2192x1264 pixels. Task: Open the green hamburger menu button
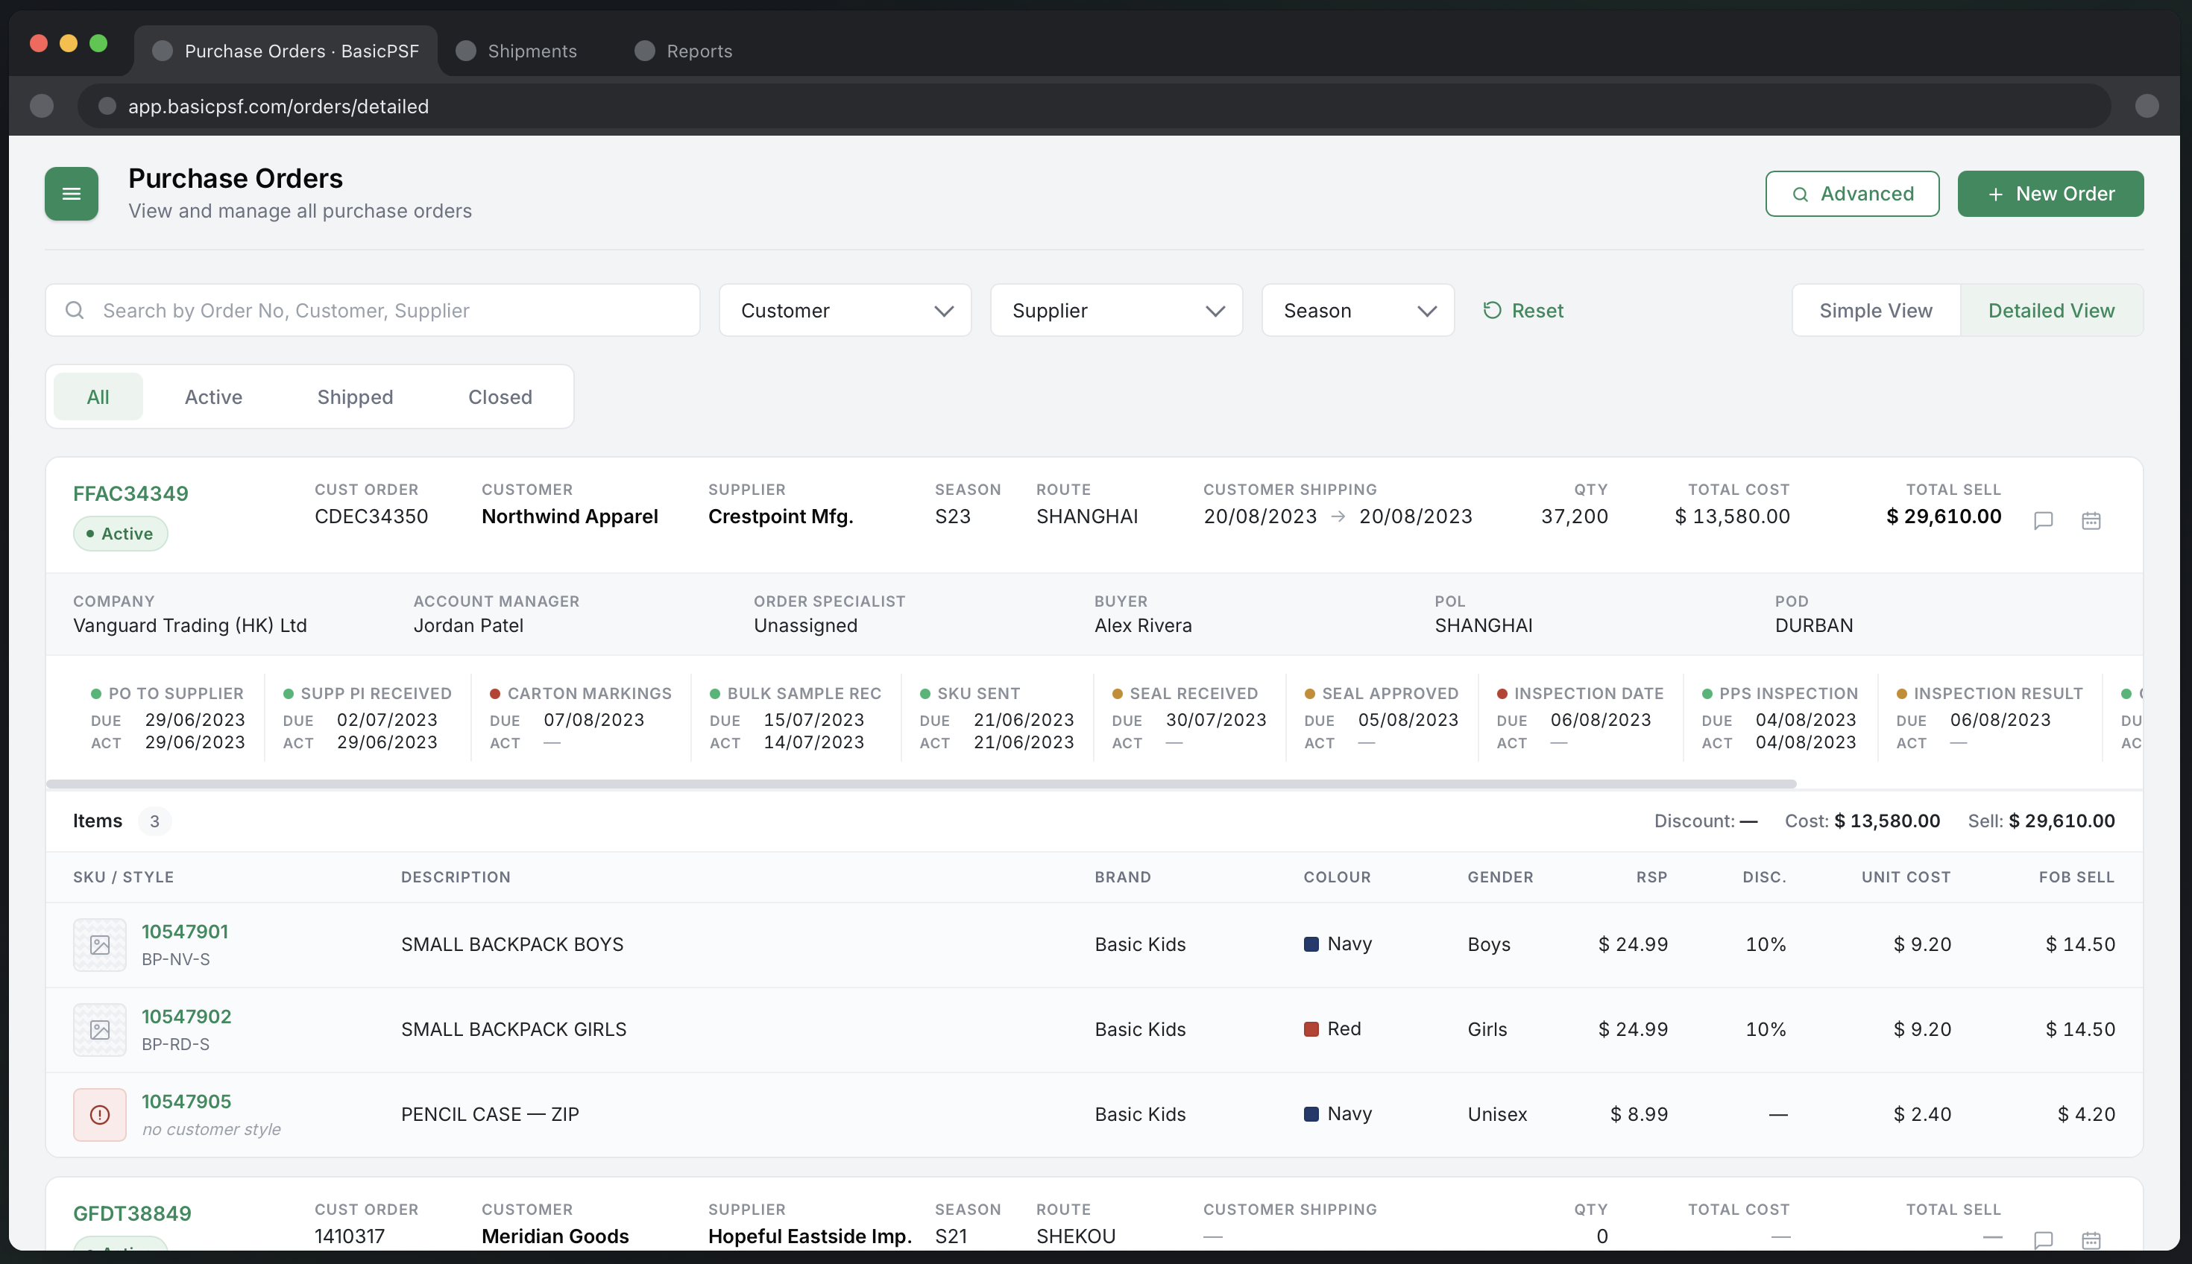click(x=72, y=194)
